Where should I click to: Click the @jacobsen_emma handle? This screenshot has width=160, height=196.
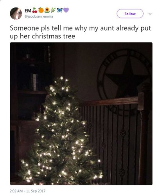tap(39, 16)
